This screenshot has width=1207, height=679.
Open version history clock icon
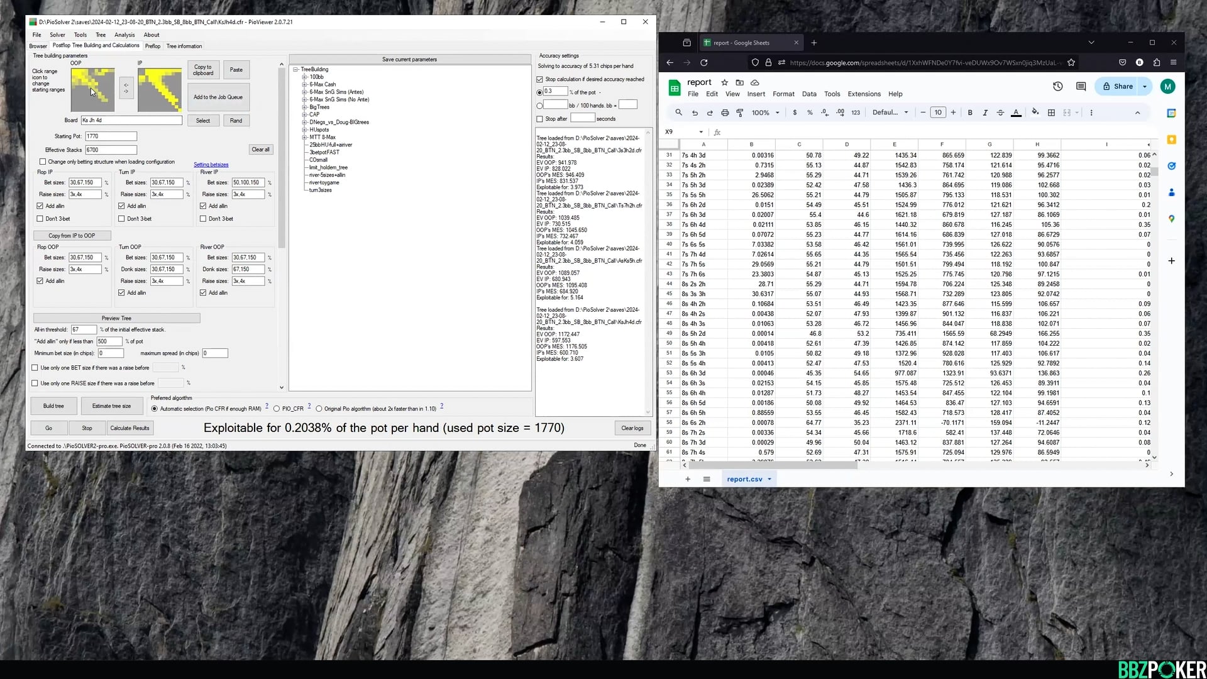(1058, 87)
